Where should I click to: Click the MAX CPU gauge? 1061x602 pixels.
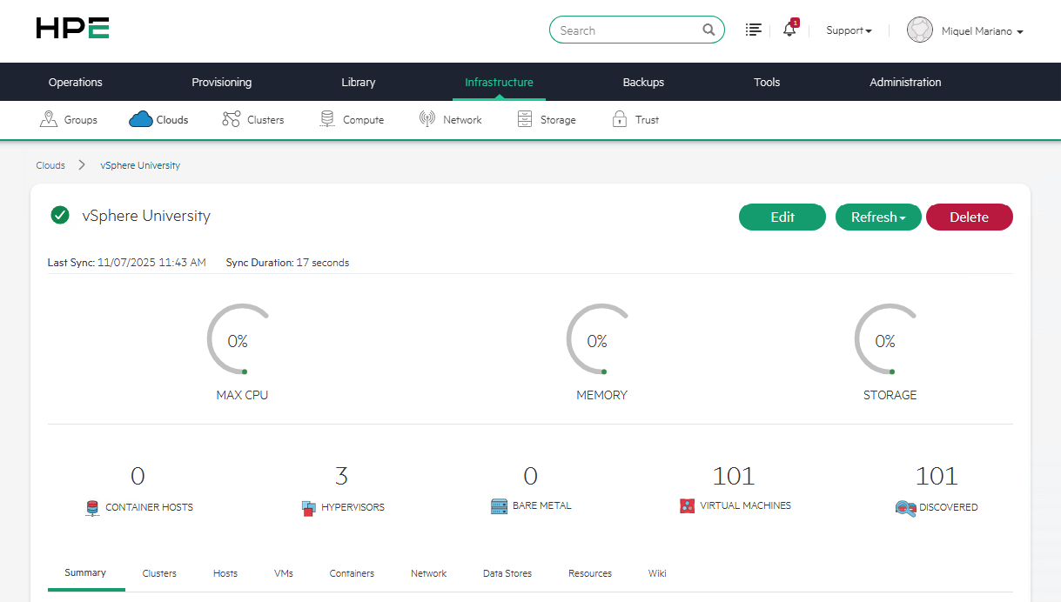[239, 341]
